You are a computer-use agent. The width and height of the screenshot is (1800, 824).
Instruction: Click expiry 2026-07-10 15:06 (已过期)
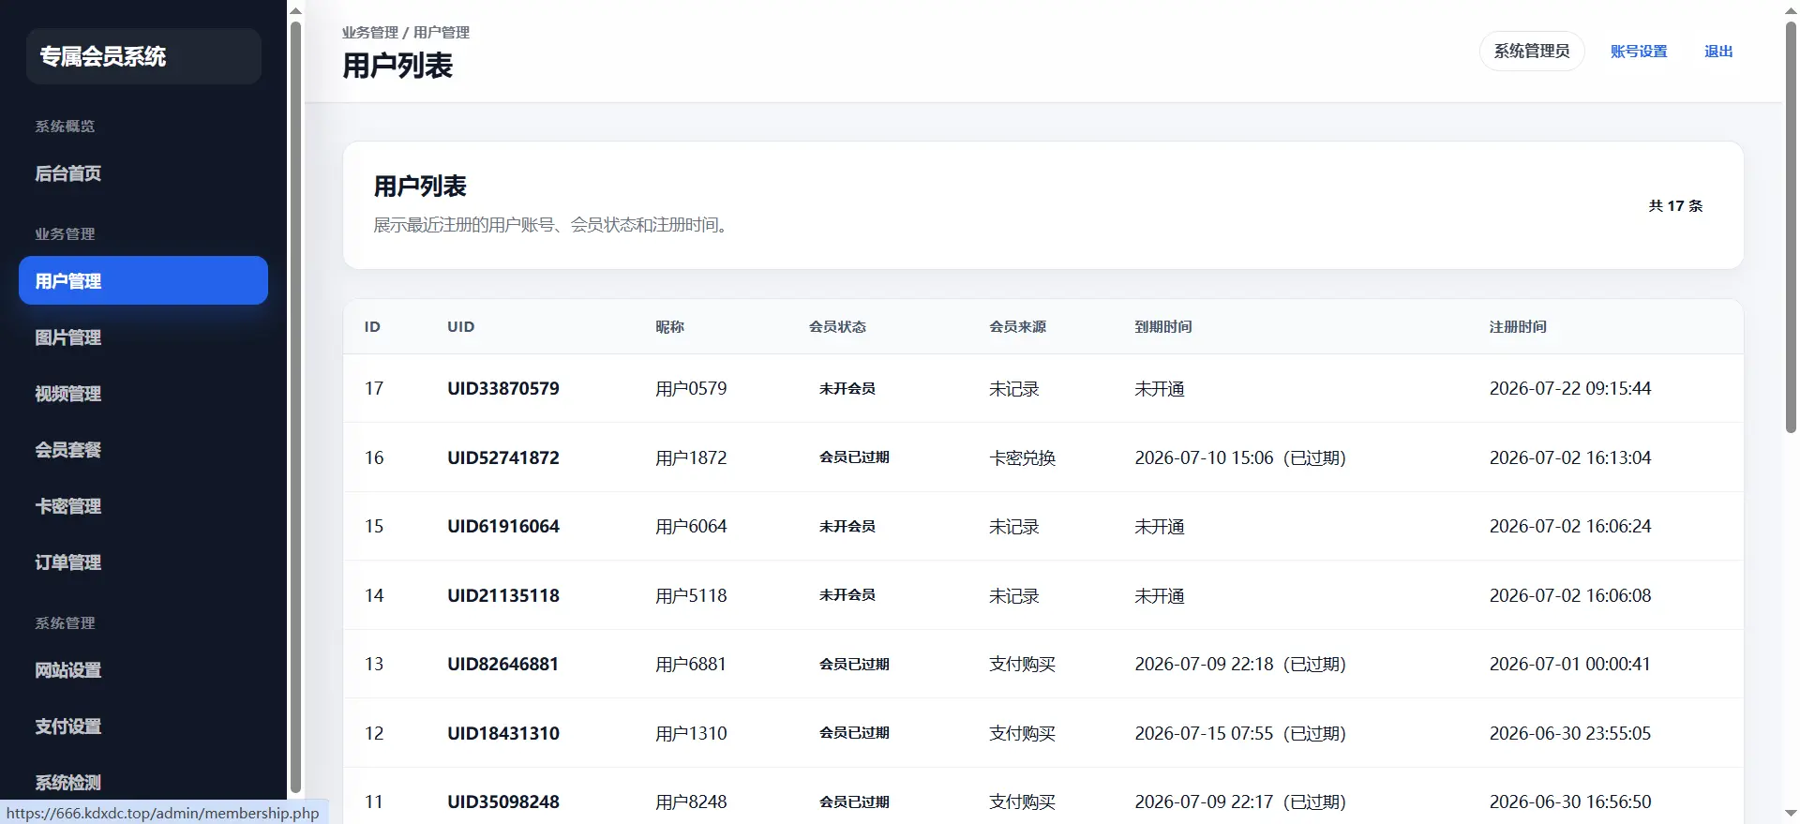(x=1240, y=457)
